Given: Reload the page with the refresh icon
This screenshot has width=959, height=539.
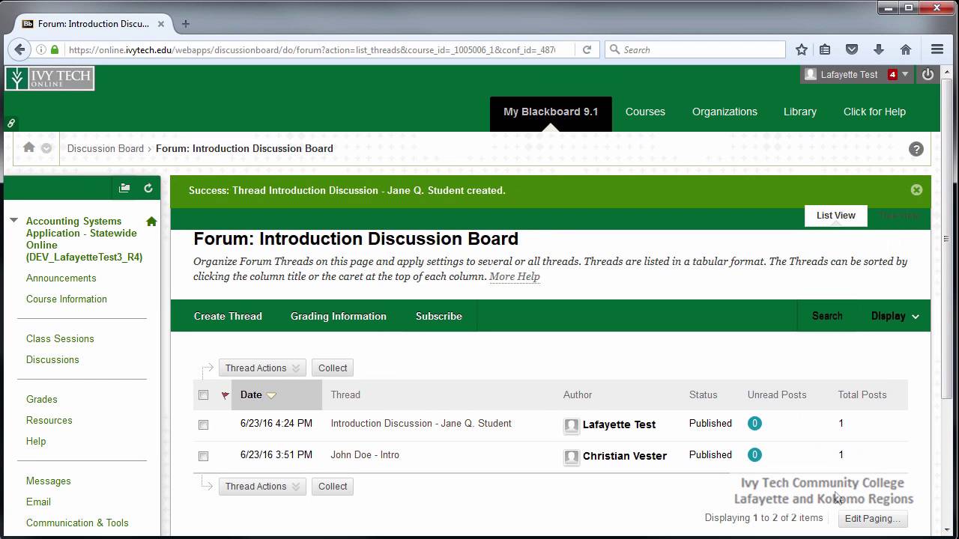Looking at the screenshot, I should [x=587, y=49].
